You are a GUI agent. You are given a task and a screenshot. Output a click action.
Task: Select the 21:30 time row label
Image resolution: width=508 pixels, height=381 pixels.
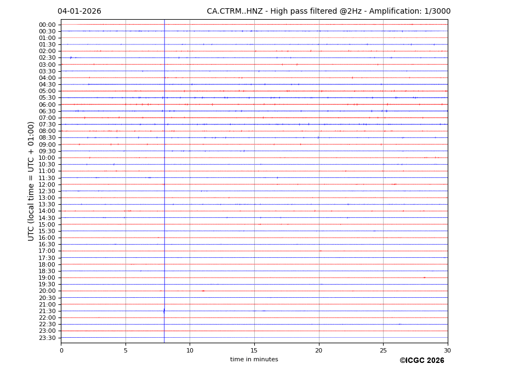point(47,311)
